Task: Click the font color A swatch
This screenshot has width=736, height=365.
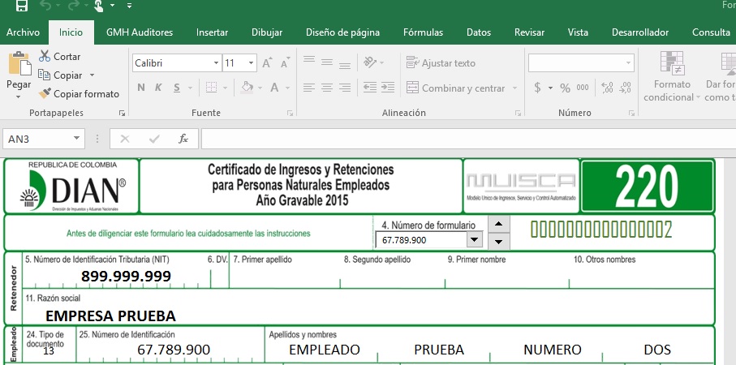Action: [x=275, y=88]
